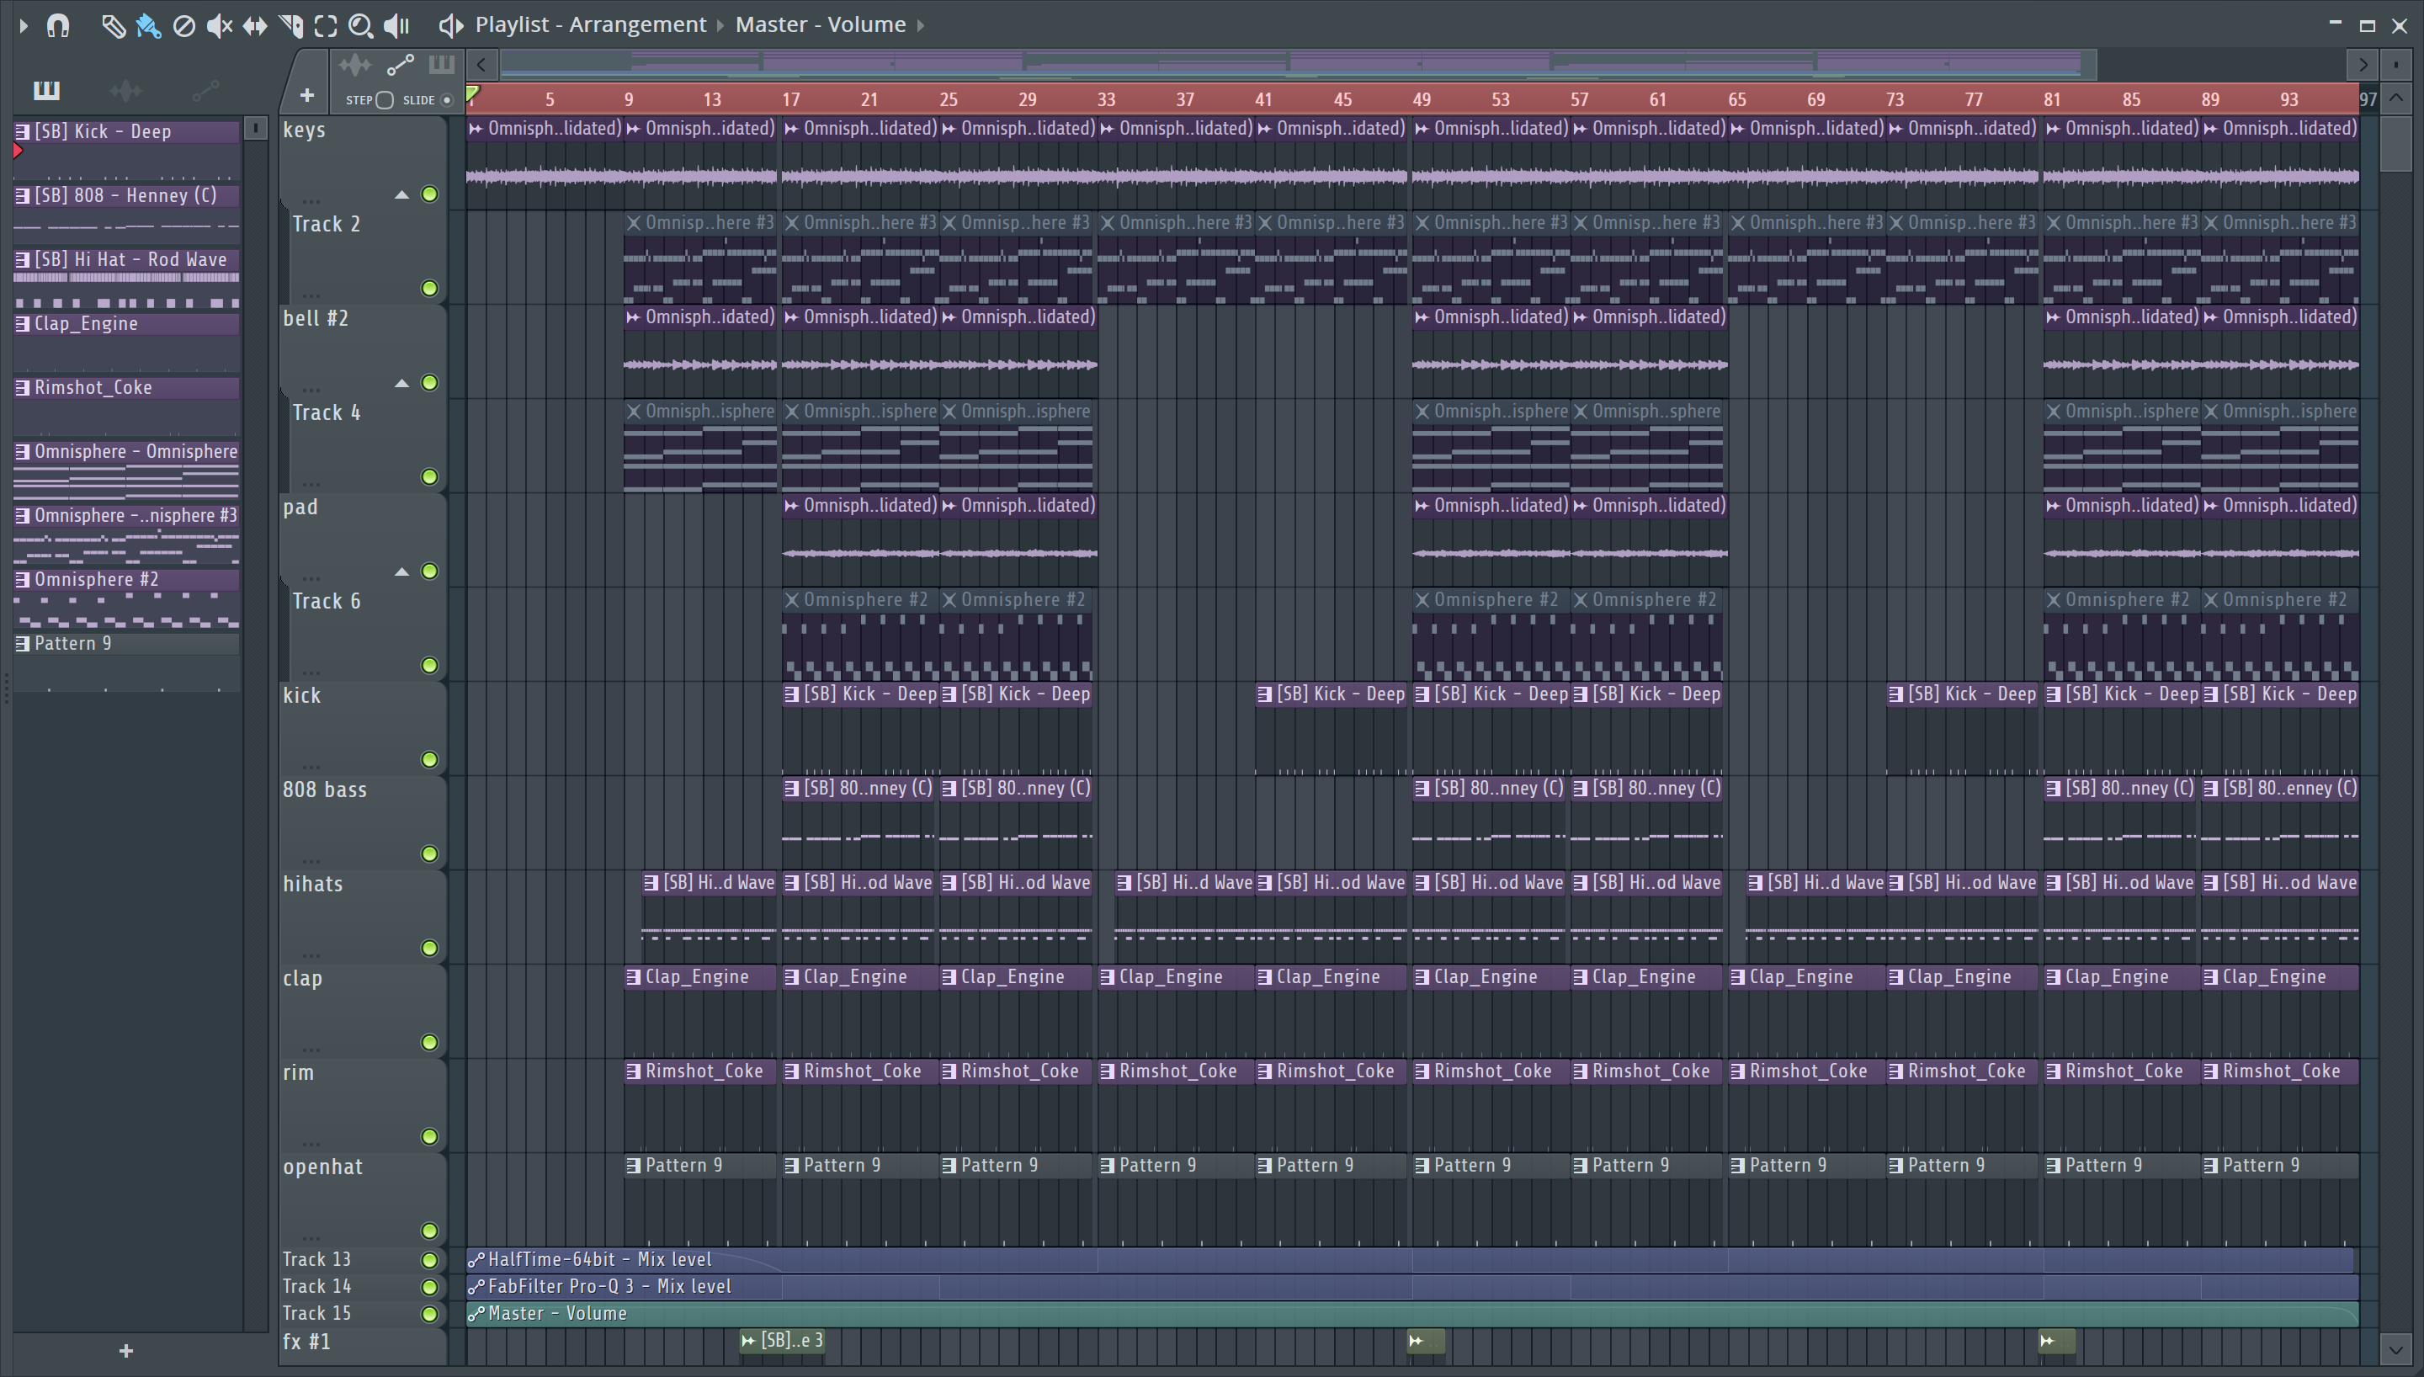2424x1377 pixels.
Task: Collapse the pad track group triangle
Action: (x=401, y=572)
